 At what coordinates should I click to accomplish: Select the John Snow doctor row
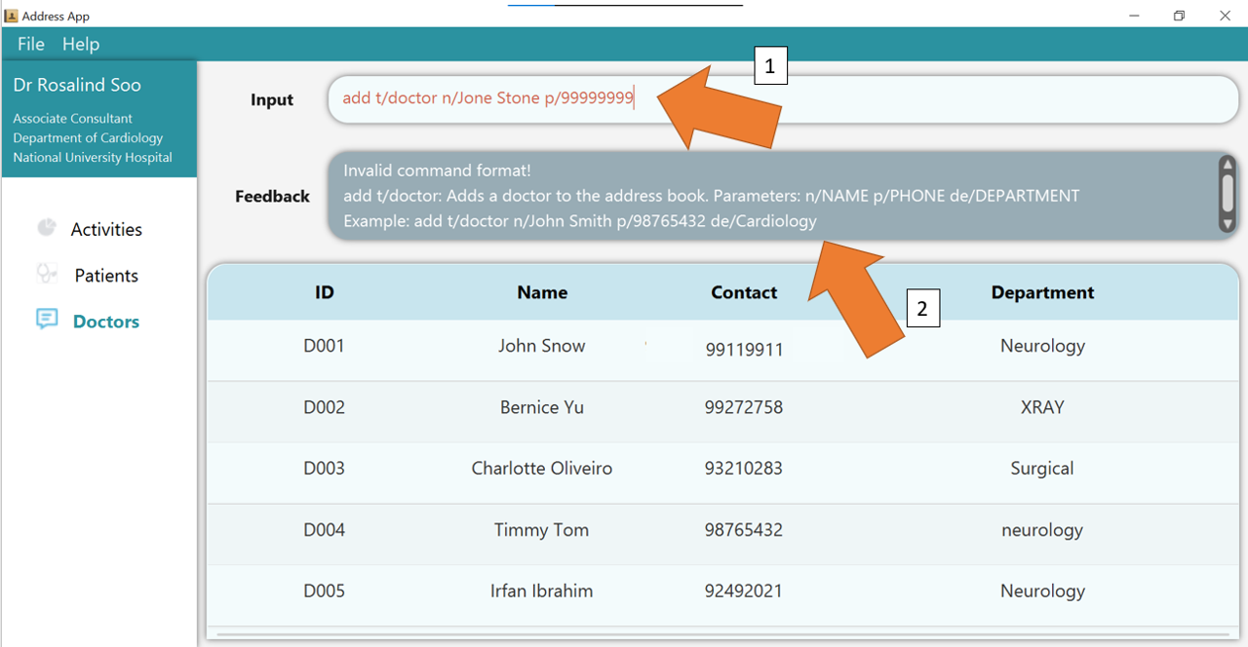pos(542,347)
